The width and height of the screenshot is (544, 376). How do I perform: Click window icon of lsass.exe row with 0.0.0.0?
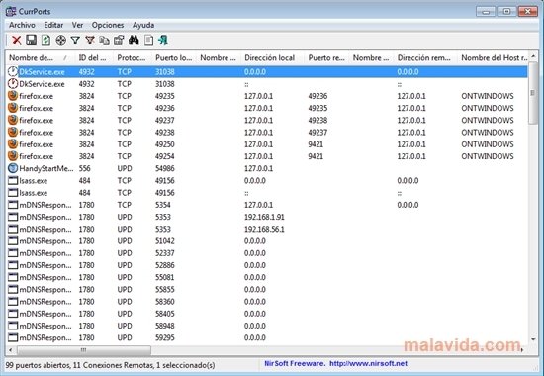tap(13, 180)
